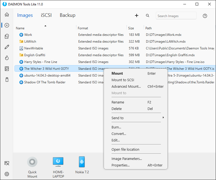
Task: Select ubuntu-14.04.3-desktop-amd64 name
Action: pos(47,75)
